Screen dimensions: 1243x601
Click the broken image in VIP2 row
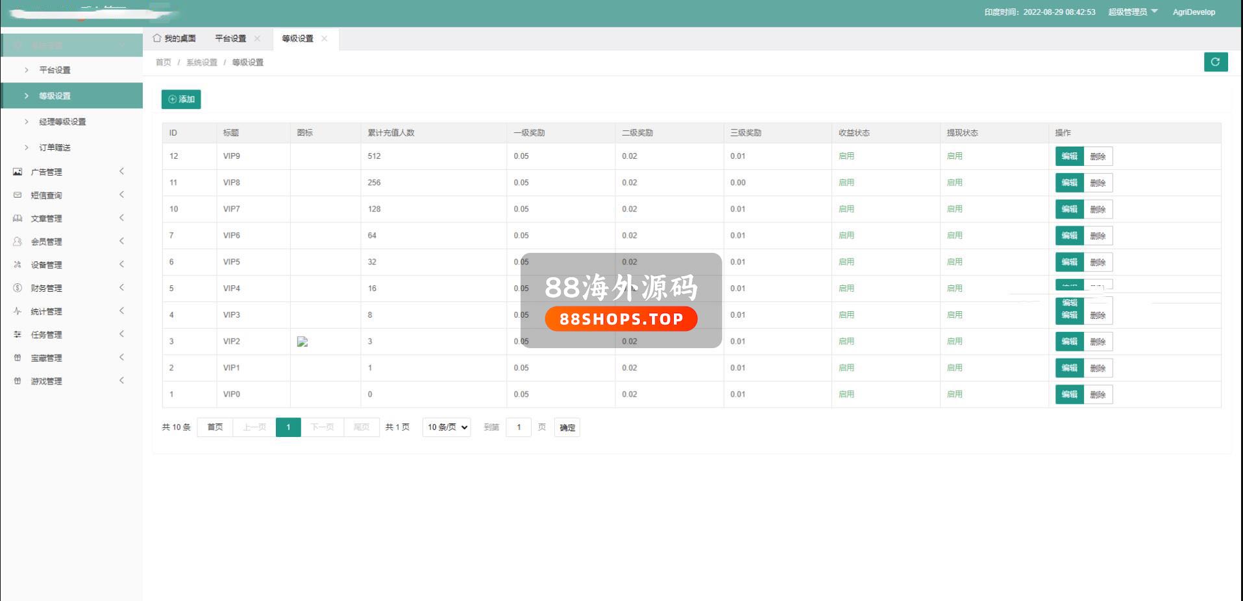[302, 342]
